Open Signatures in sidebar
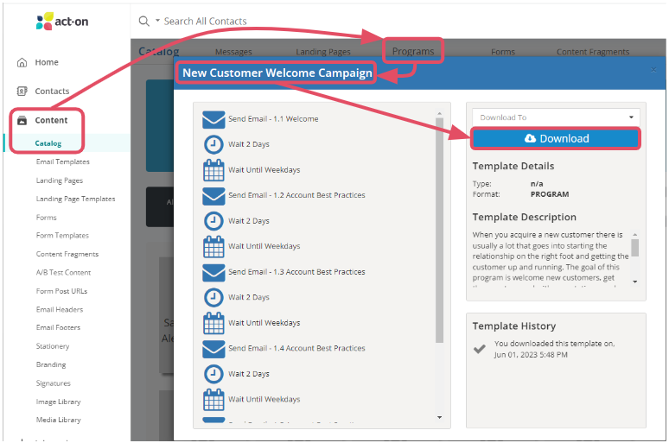 coord(54,383)
